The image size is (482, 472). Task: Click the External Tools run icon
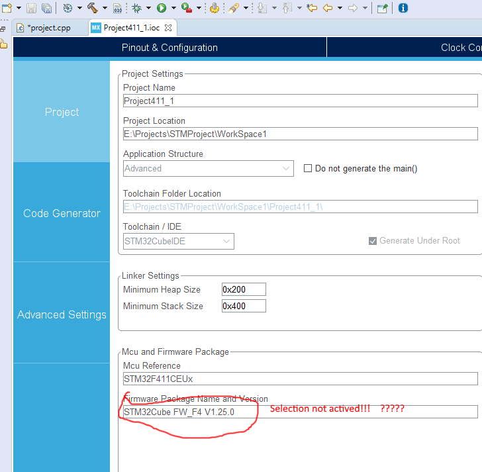coord(187,8)
